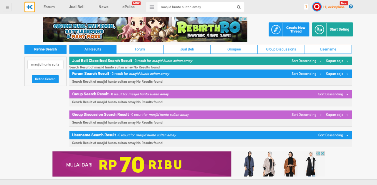This screenshot has height=185, width=377.
Task: Click Group Search Result heading
Action: pyautogui.click(x=90, y=94)
